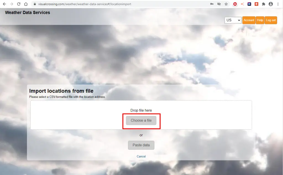Click the browser back arrow
Viewport: 283px width, 175px height.
4,4
